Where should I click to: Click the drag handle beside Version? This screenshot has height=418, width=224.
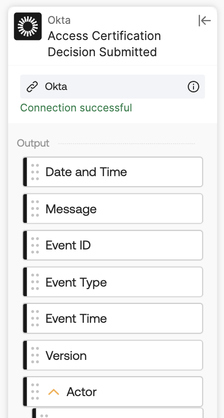tap(35, 355)
